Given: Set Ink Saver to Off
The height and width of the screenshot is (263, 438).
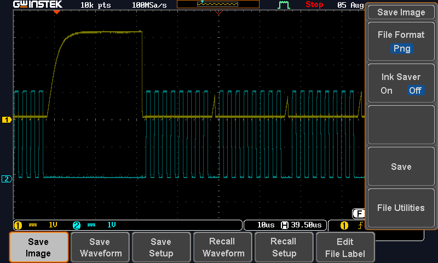Looking at the screenshot, I should [x=415, y=90].
